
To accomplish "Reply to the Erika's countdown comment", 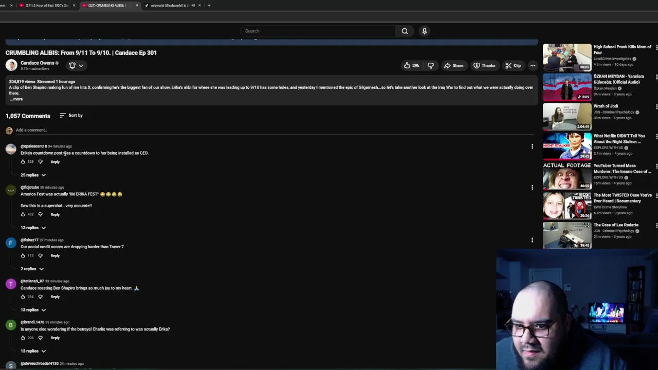I will [55, 162].
